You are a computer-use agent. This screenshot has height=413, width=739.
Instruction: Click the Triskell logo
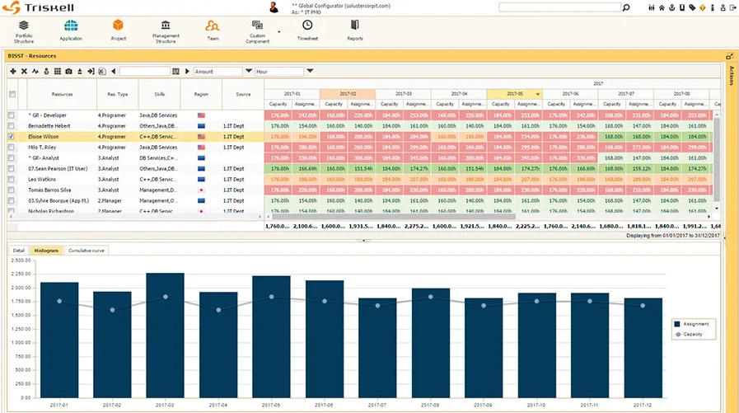point(38,7)
